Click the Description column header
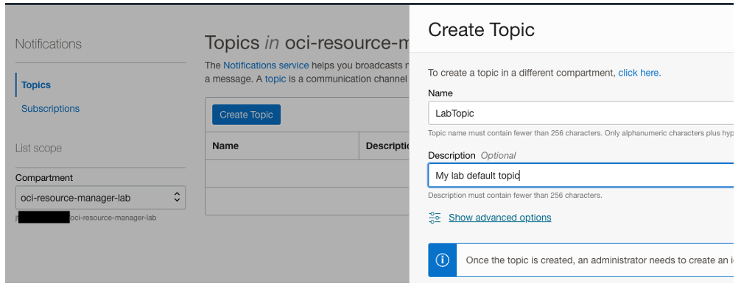 (384, 146)
